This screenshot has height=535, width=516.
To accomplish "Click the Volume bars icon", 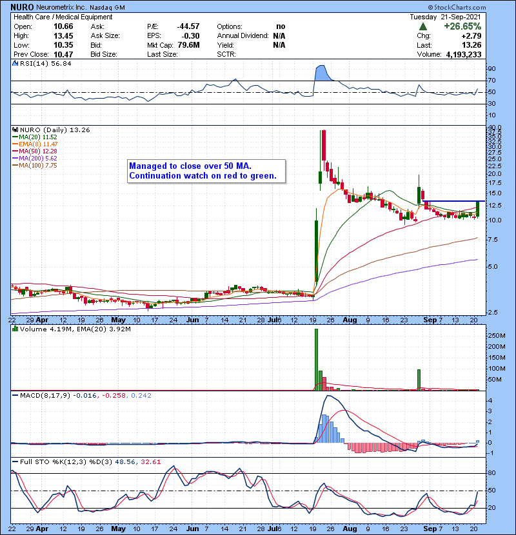I will click(15, 329).
